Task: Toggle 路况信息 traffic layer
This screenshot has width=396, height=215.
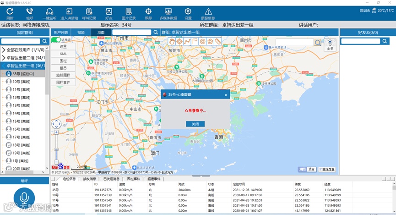Action: tap(327, 170)
